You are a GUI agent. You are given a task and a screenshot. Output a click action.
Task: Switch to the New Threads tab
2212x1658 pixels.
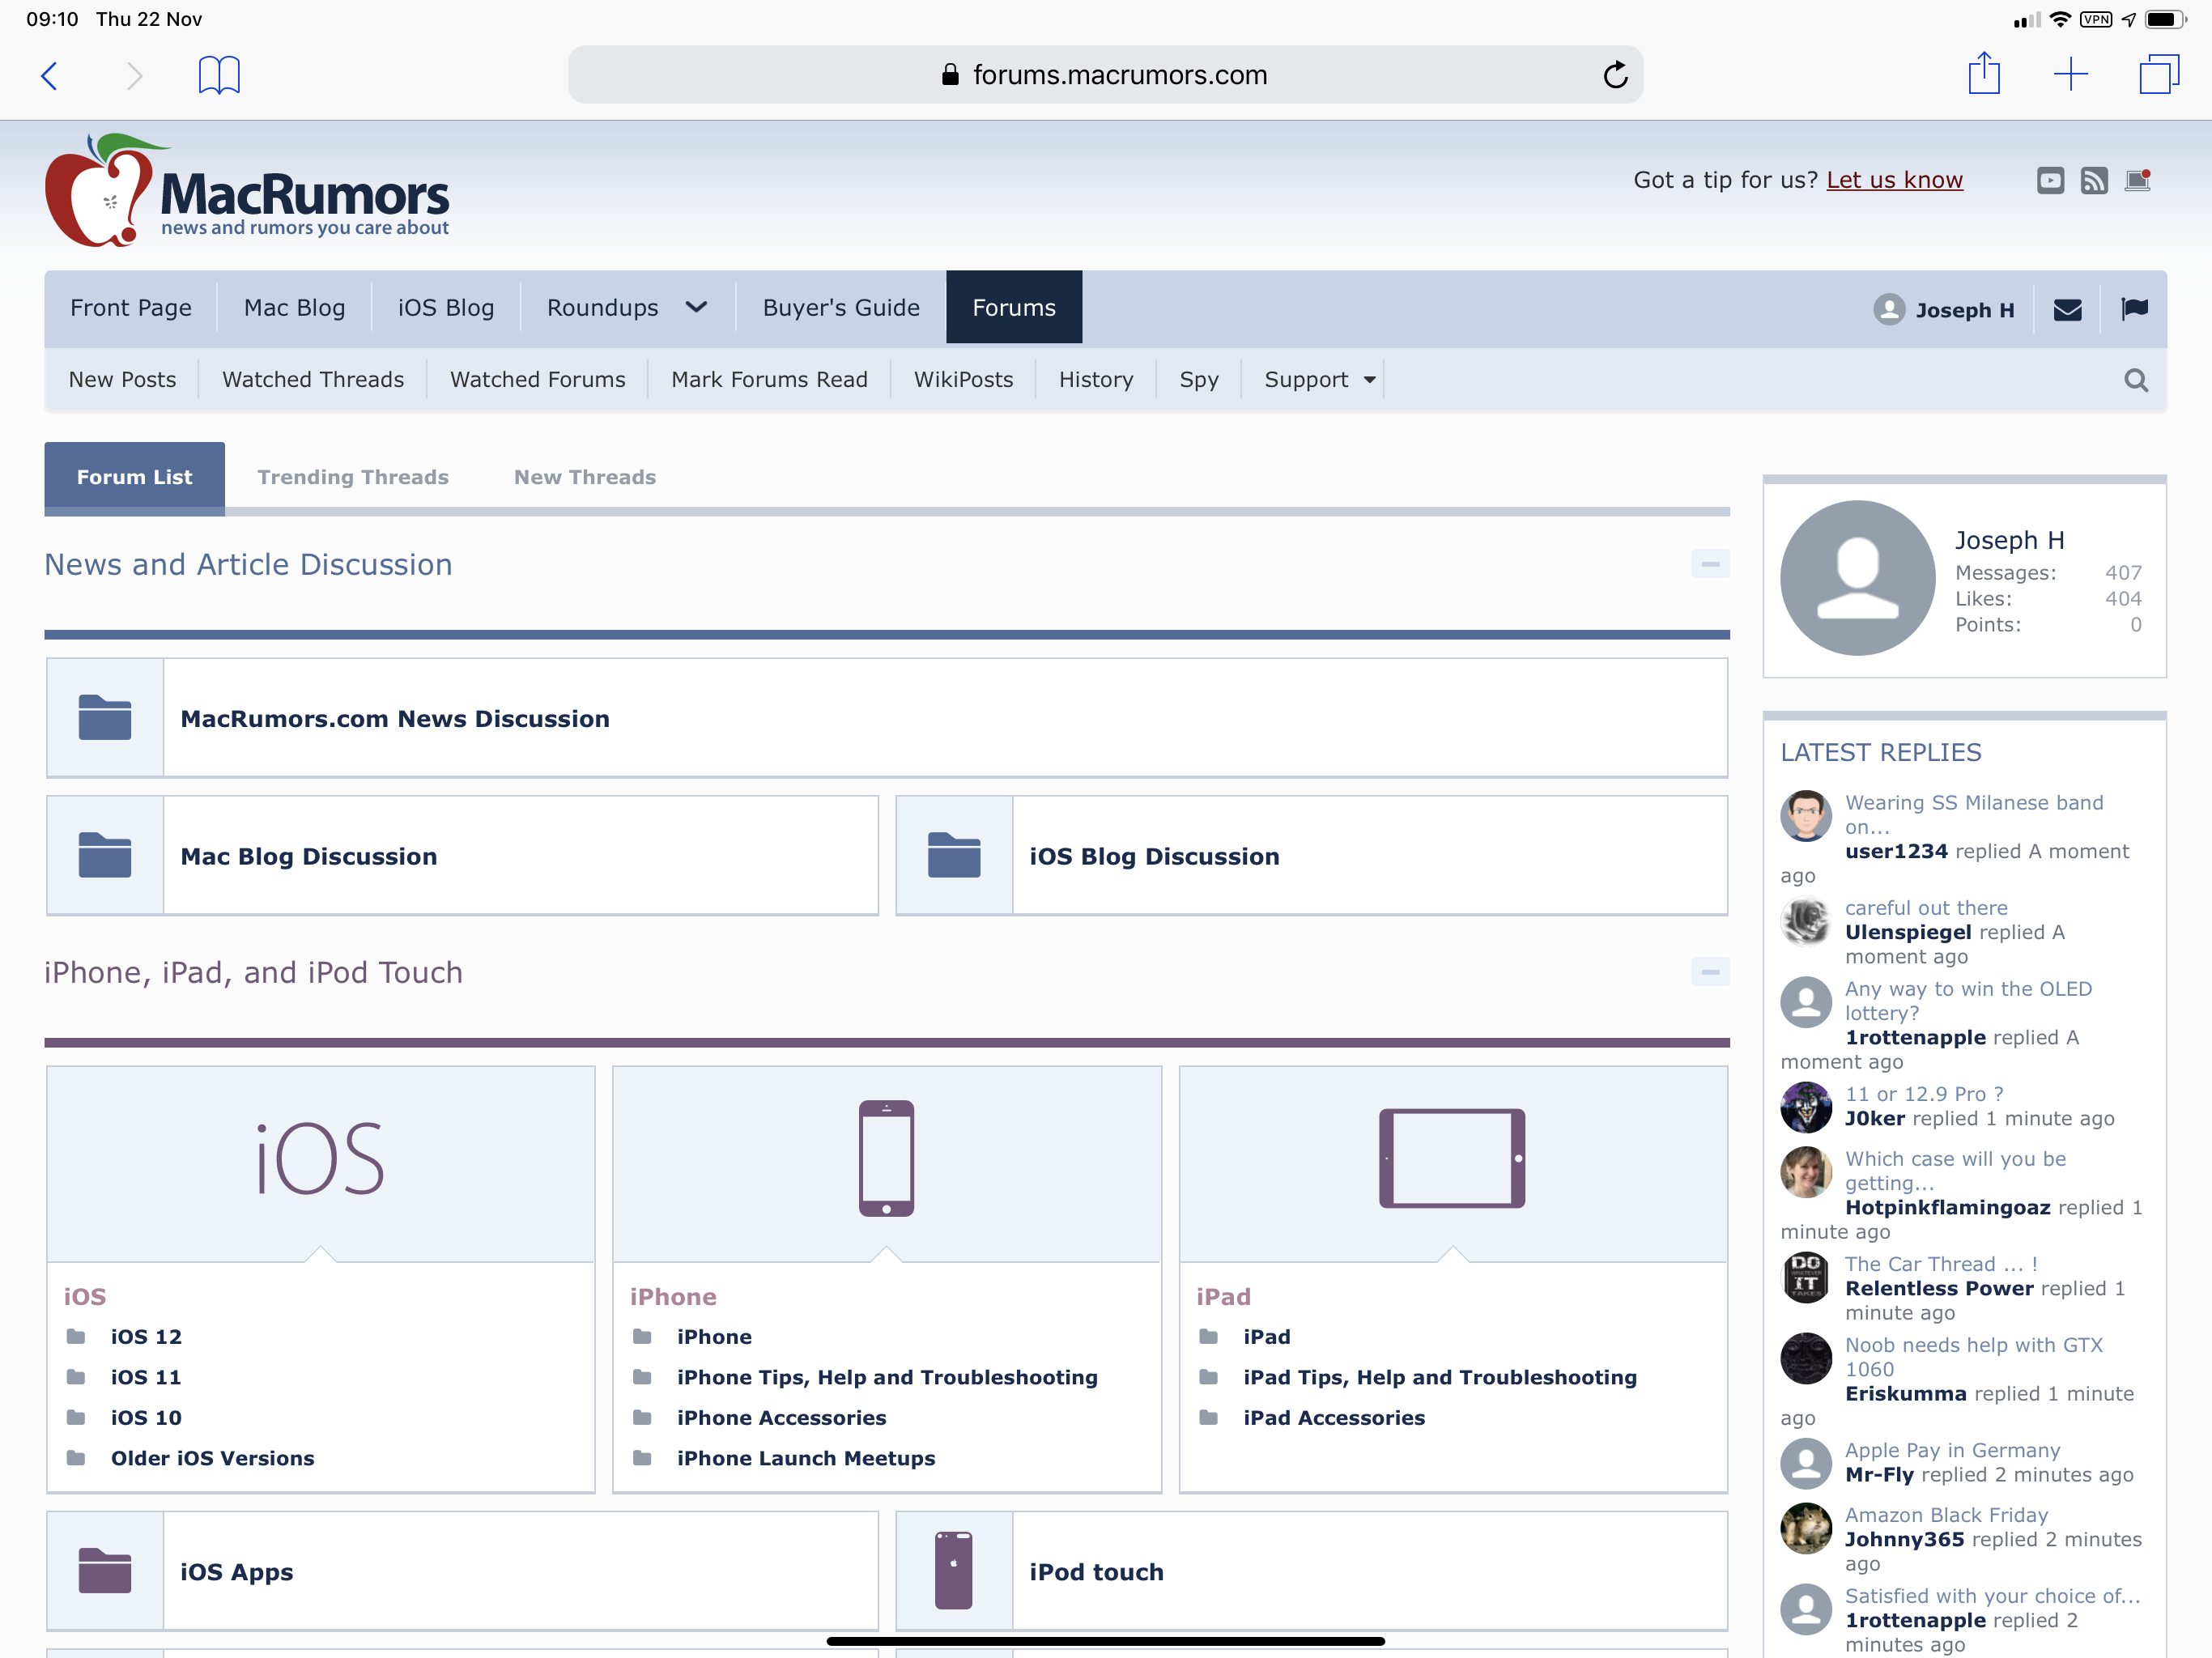[x=585, y=477]
